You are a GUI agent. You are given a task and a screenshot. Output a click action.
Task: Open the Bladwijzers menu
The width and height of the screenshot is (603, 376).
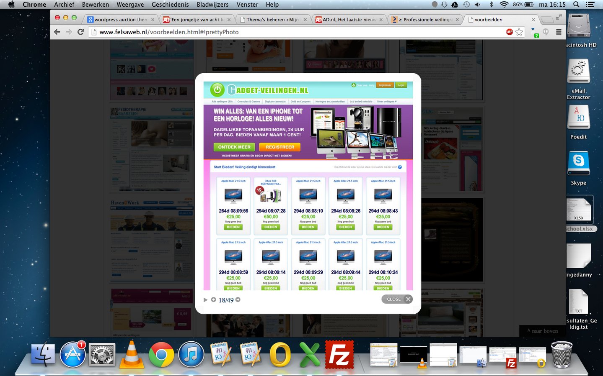pyautogui.click(x=212, y=5)
